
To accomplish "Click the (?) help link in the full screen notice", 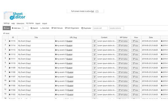I will coord(97,11).
